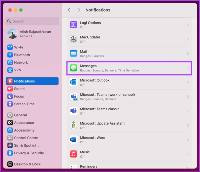200x172 pixels.
Task: Click the Notifications page title
Action: click(98, 10)
